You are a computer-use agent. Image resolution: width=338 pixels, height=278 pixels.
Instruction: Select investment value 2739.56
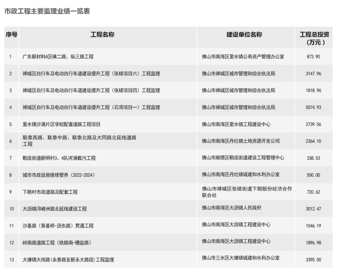[x=313, y=124]
